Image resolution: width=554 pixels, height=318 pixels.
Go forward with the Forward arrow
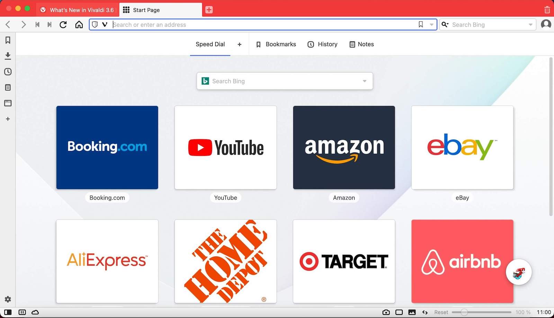click(23, 25)
